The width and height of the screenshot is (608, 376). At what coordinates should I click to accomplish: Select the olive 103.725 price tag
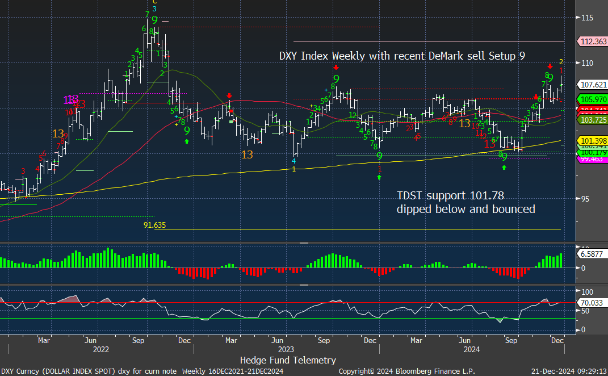point(593,120)
